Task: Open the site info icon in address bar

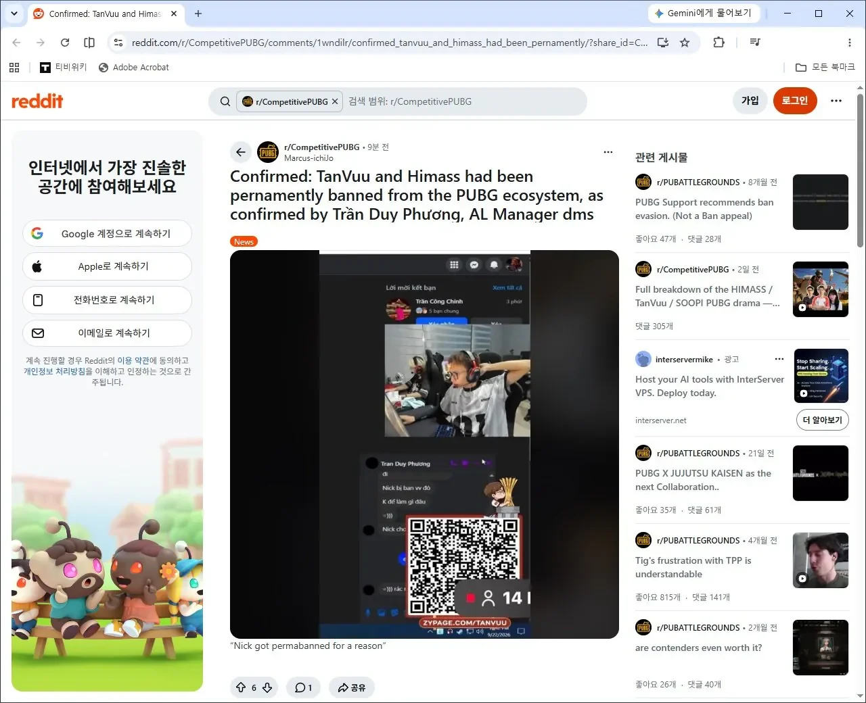Action: click(118, 43)
